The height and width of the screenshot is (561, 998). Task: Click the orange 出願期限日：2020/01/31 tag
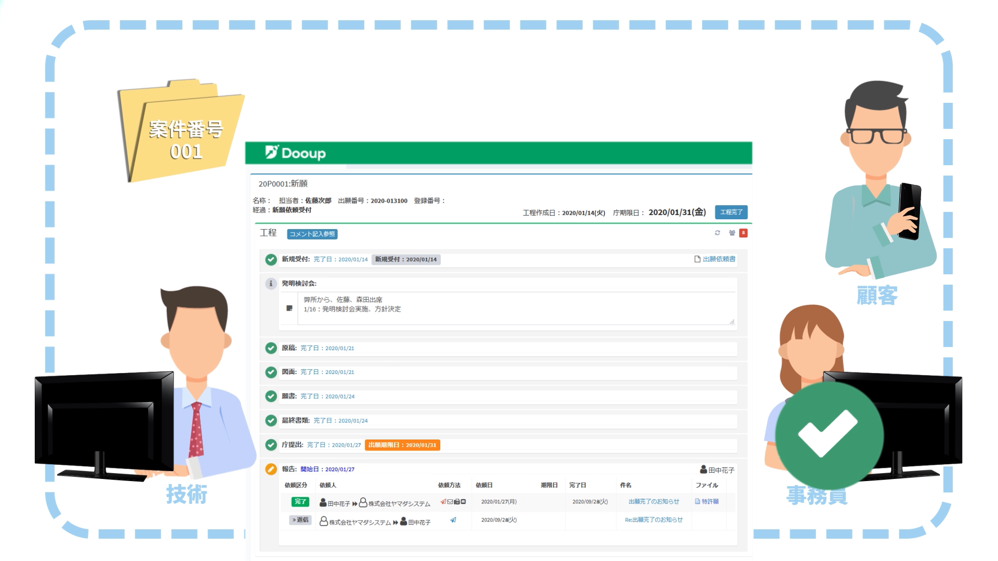(x=402, y=445)
